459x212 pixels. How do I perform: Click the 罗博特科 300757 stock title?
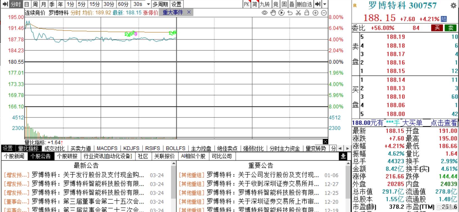coord(402,6)
